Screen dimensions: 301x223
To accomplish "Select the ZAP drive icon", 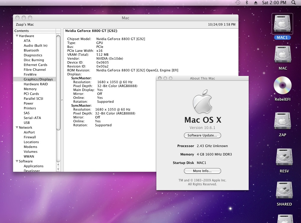I will 282,121.
